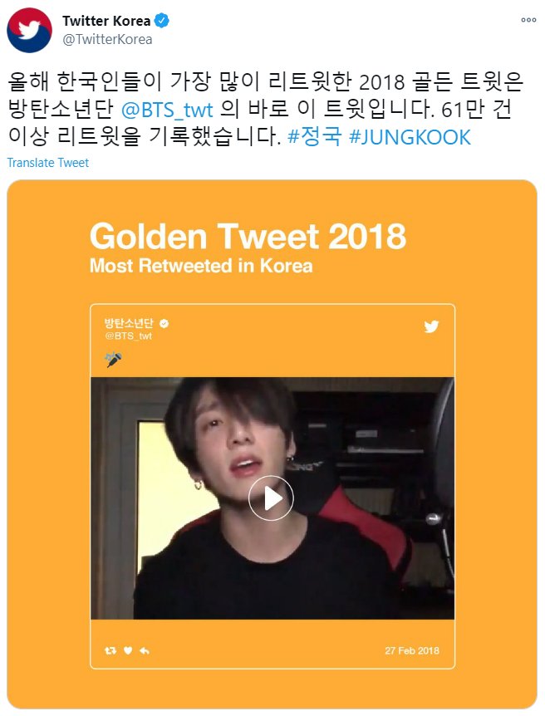Click the white Twitter bird icon in the card
The height and width of the screenshot is (716, 545).
tap(431, 326)
